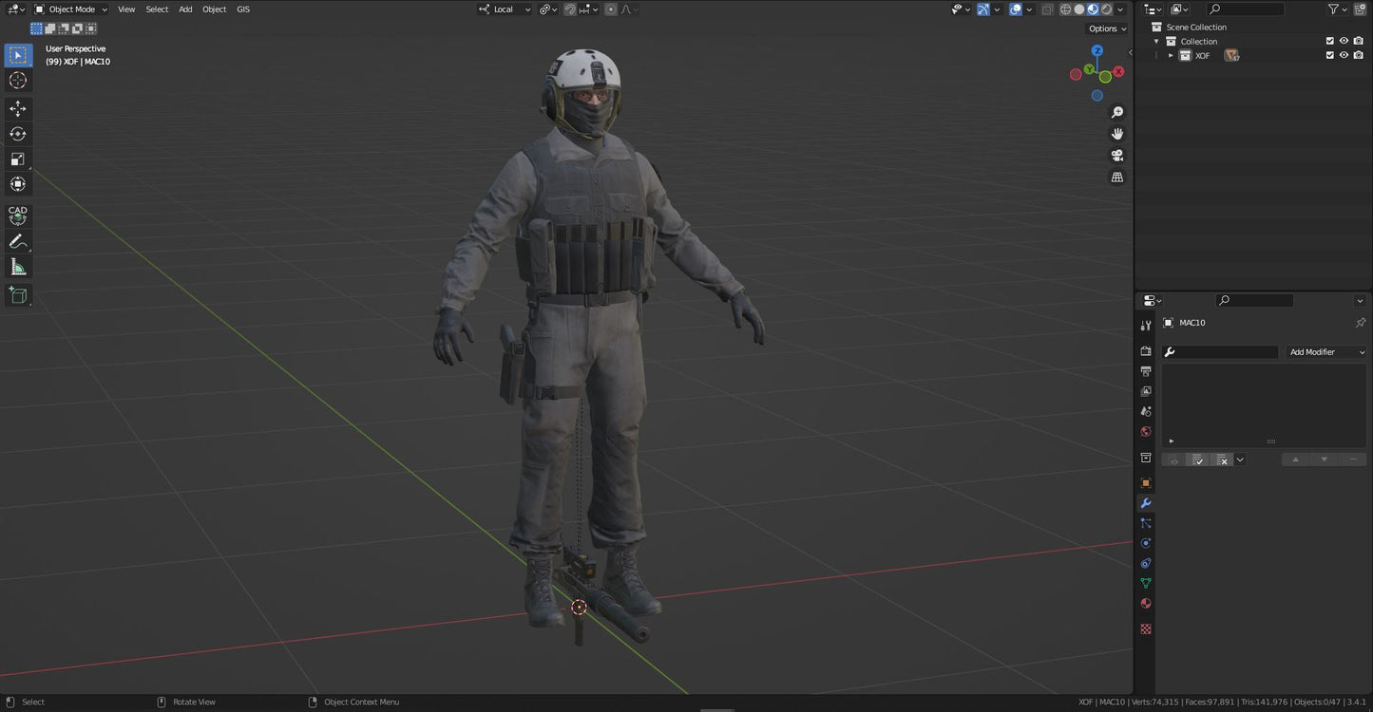Screen dimensions: 1373x712
Task: Open the Physics properties tab
Action: [1145, 542]
